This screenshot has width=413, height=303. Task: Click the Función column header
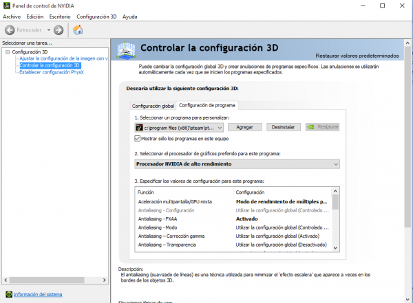184,192
